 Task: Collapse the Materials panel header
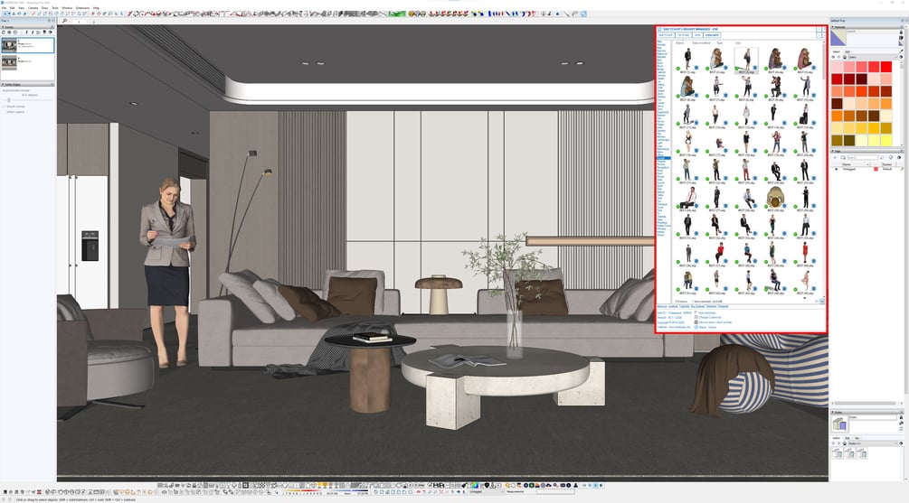tap(867, 27)
